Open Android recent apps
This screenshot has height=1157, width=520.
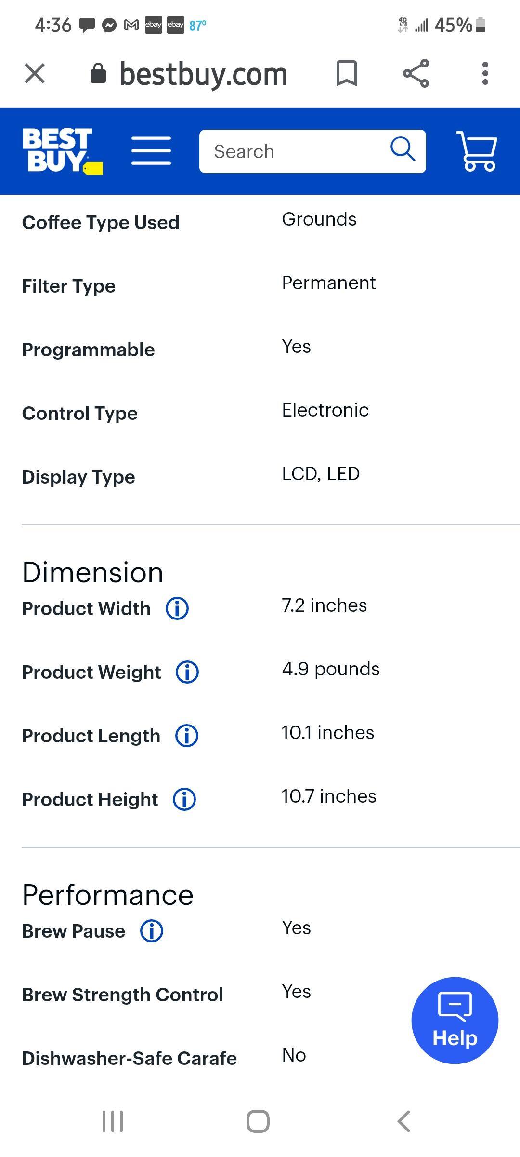pos(113,1121)
